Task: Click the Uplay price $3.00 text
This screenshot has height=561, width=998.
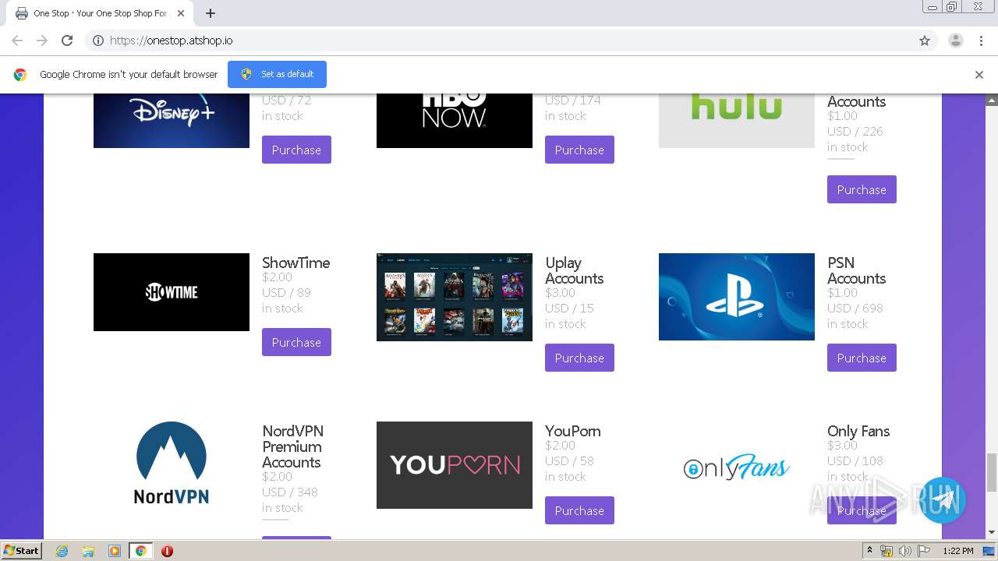Action: pyautogui.click(x=560, y=293)
